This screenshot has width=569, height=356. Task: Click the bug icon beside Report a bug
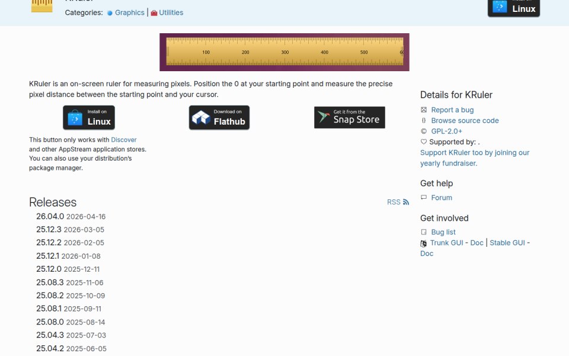pyautogui.click(x=423, y=110)
